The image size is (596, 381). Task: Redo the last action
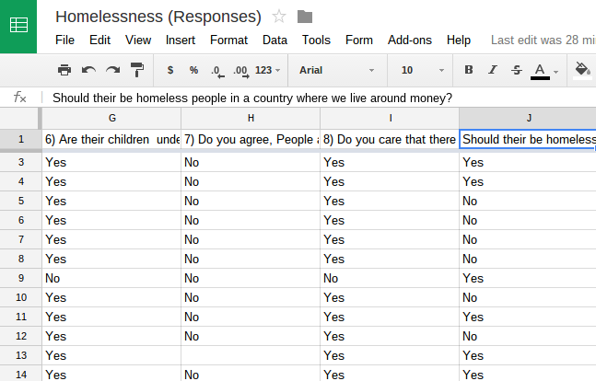113,70
